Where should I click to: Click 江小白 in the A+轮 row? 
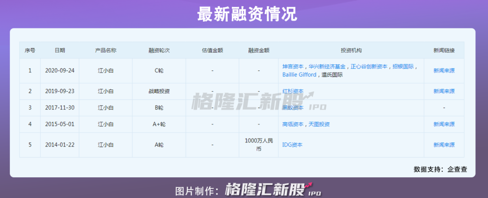coord(105,124)
